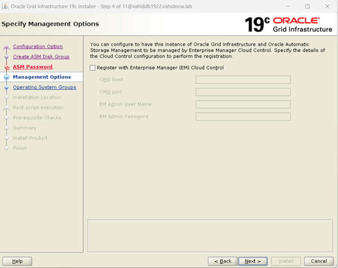The width and height of the screenshot is (338, 268).
Task: Click the Root script execution step icon
Action: pyautogui.click(x=6, y=108)
